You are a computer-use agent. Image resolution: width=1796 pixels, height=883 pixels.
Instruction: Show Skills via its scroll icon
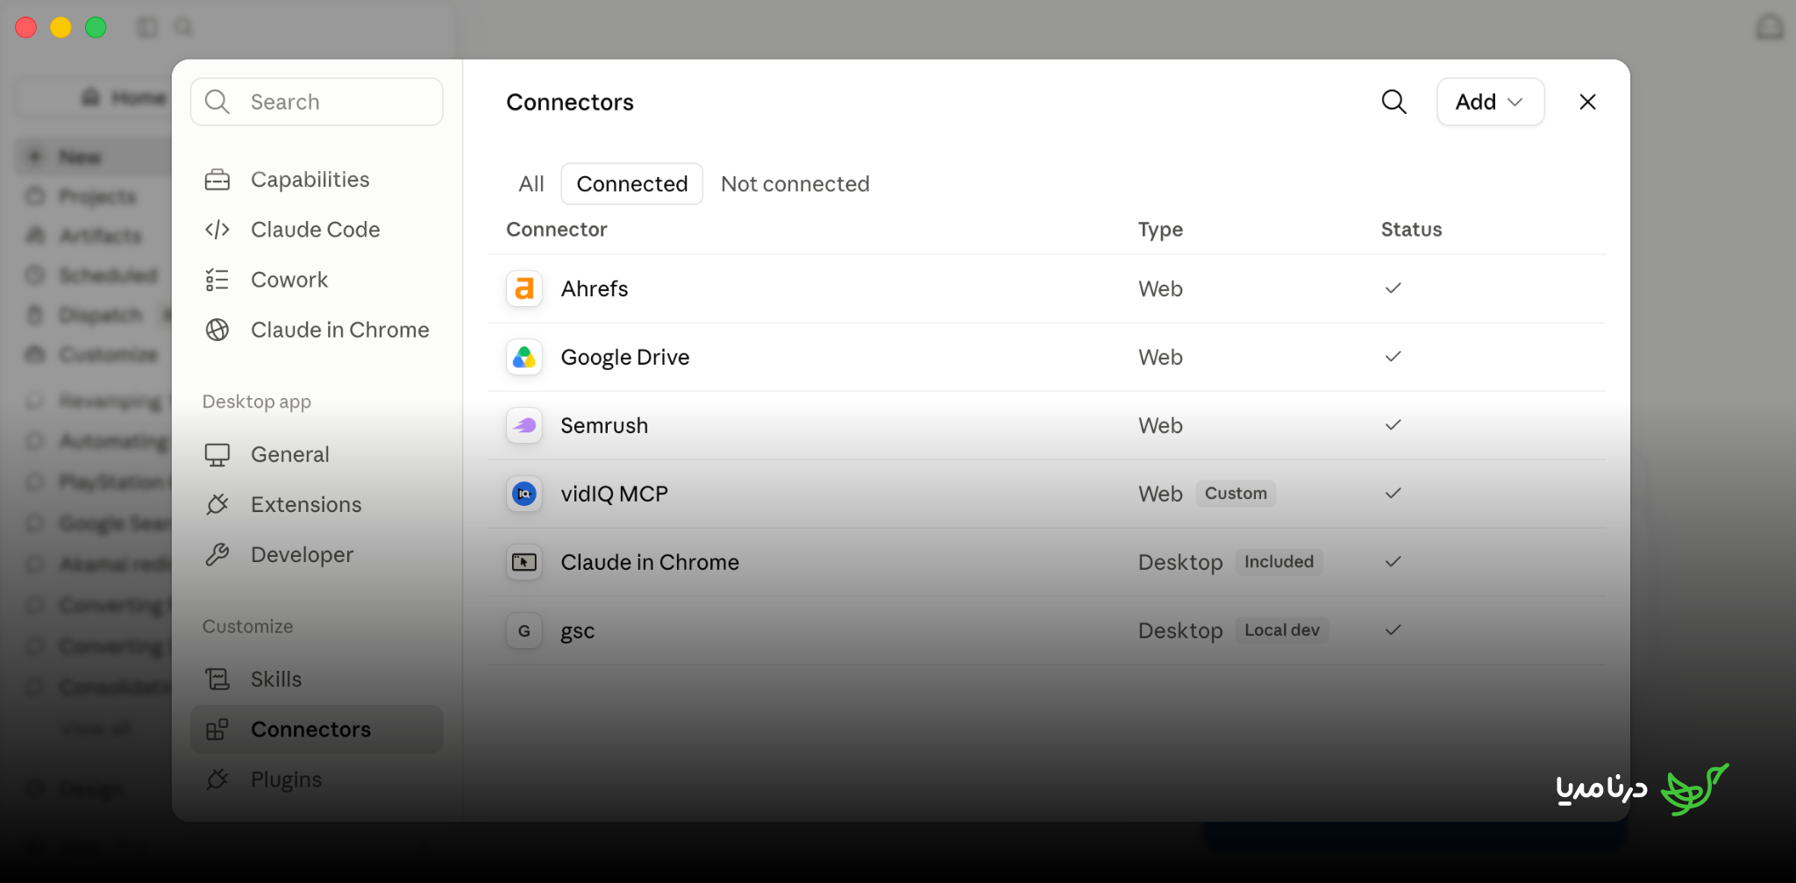(x=217, y=679)
